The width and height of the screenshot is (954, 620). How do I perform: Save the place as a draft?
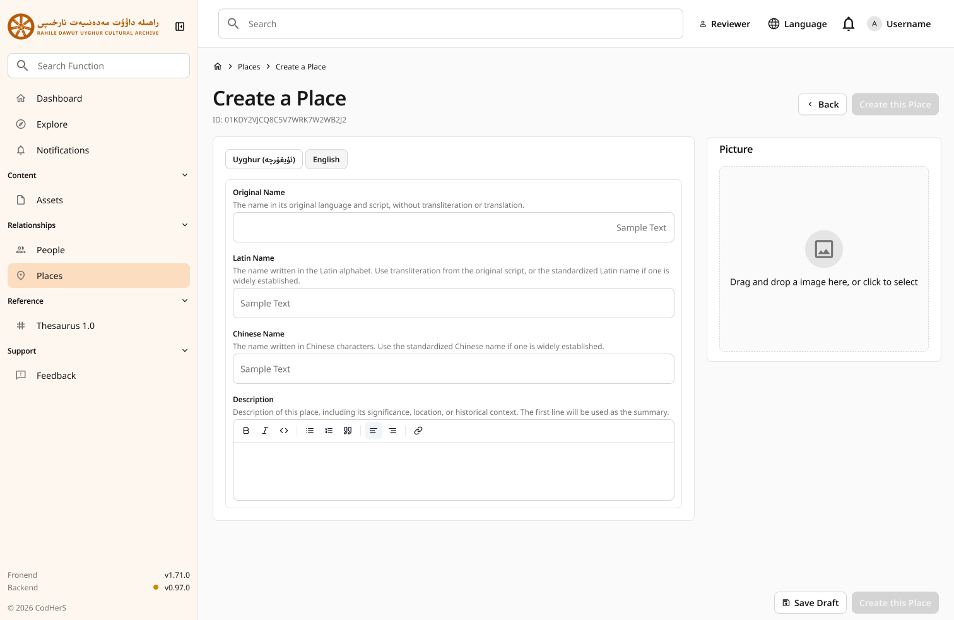pos(810,602)
